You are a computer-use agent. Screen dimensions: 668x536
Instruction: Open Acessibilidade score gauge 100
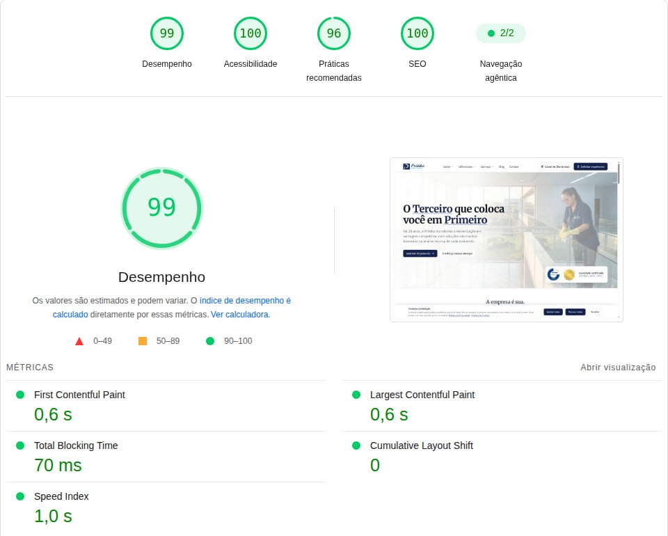point(250,33)
